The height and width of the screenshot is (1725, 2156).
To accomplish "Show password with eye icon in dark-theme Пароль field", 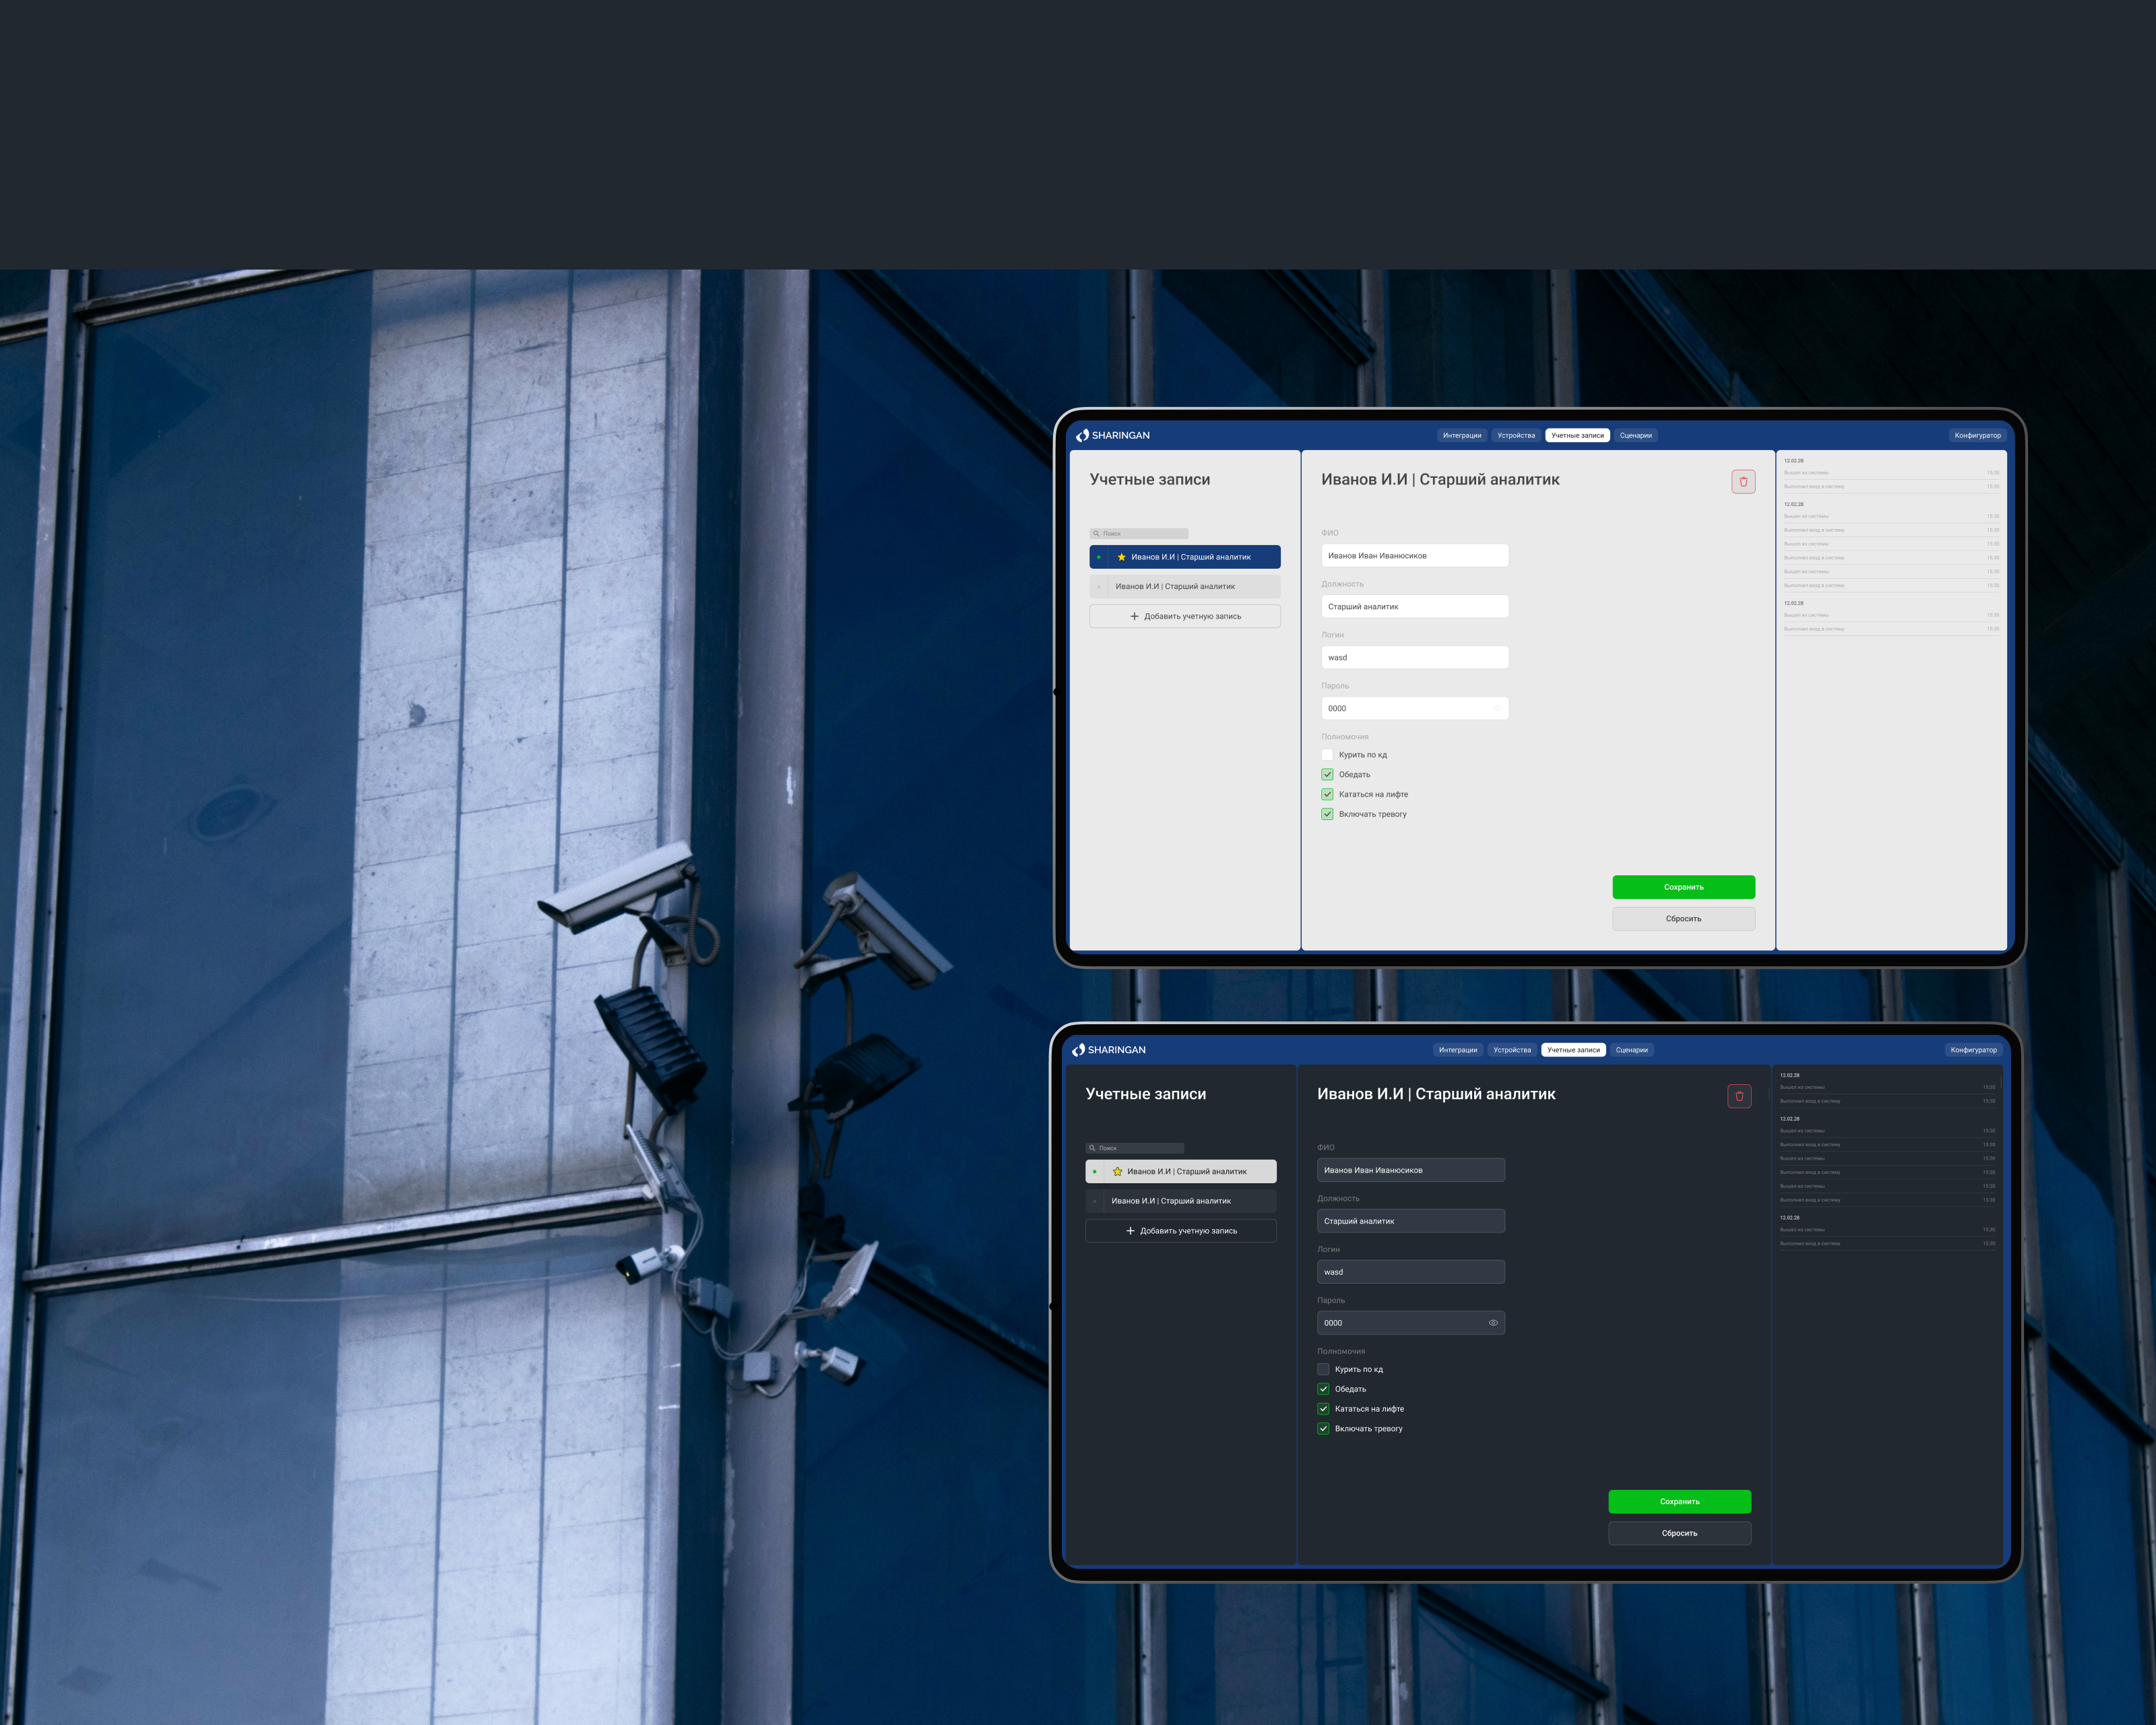I will 1493,1323.
